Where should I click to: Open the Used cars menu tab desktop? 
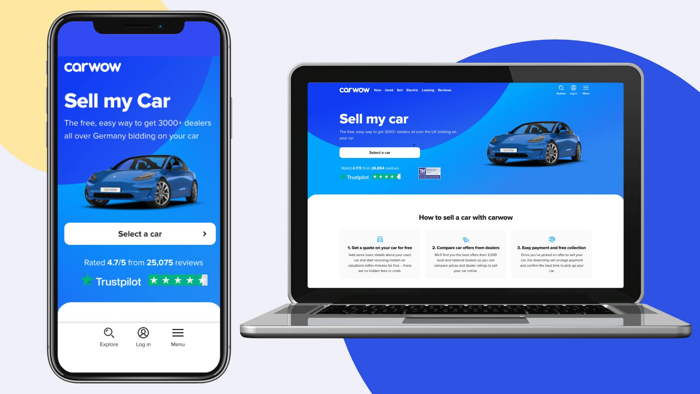pos(389,90)
